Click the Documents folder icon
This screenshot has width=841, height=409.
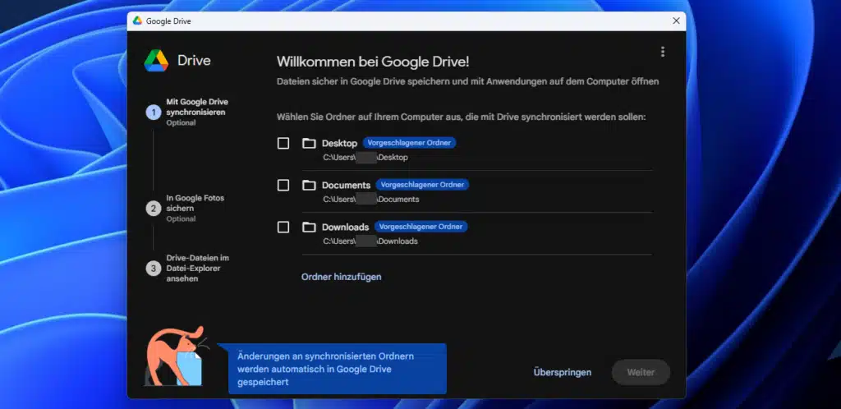click(x=309, y=185)
